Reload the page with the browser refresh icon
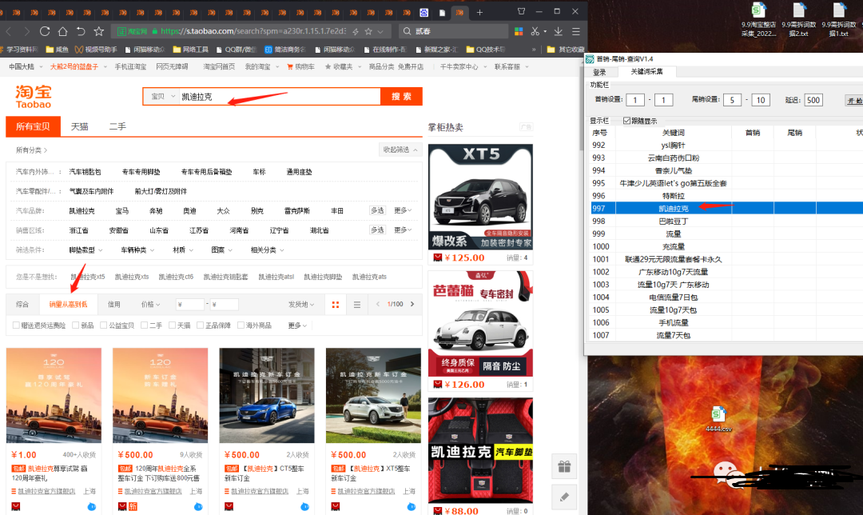This screenshot has height=515, width=863. tap(45, 31)
